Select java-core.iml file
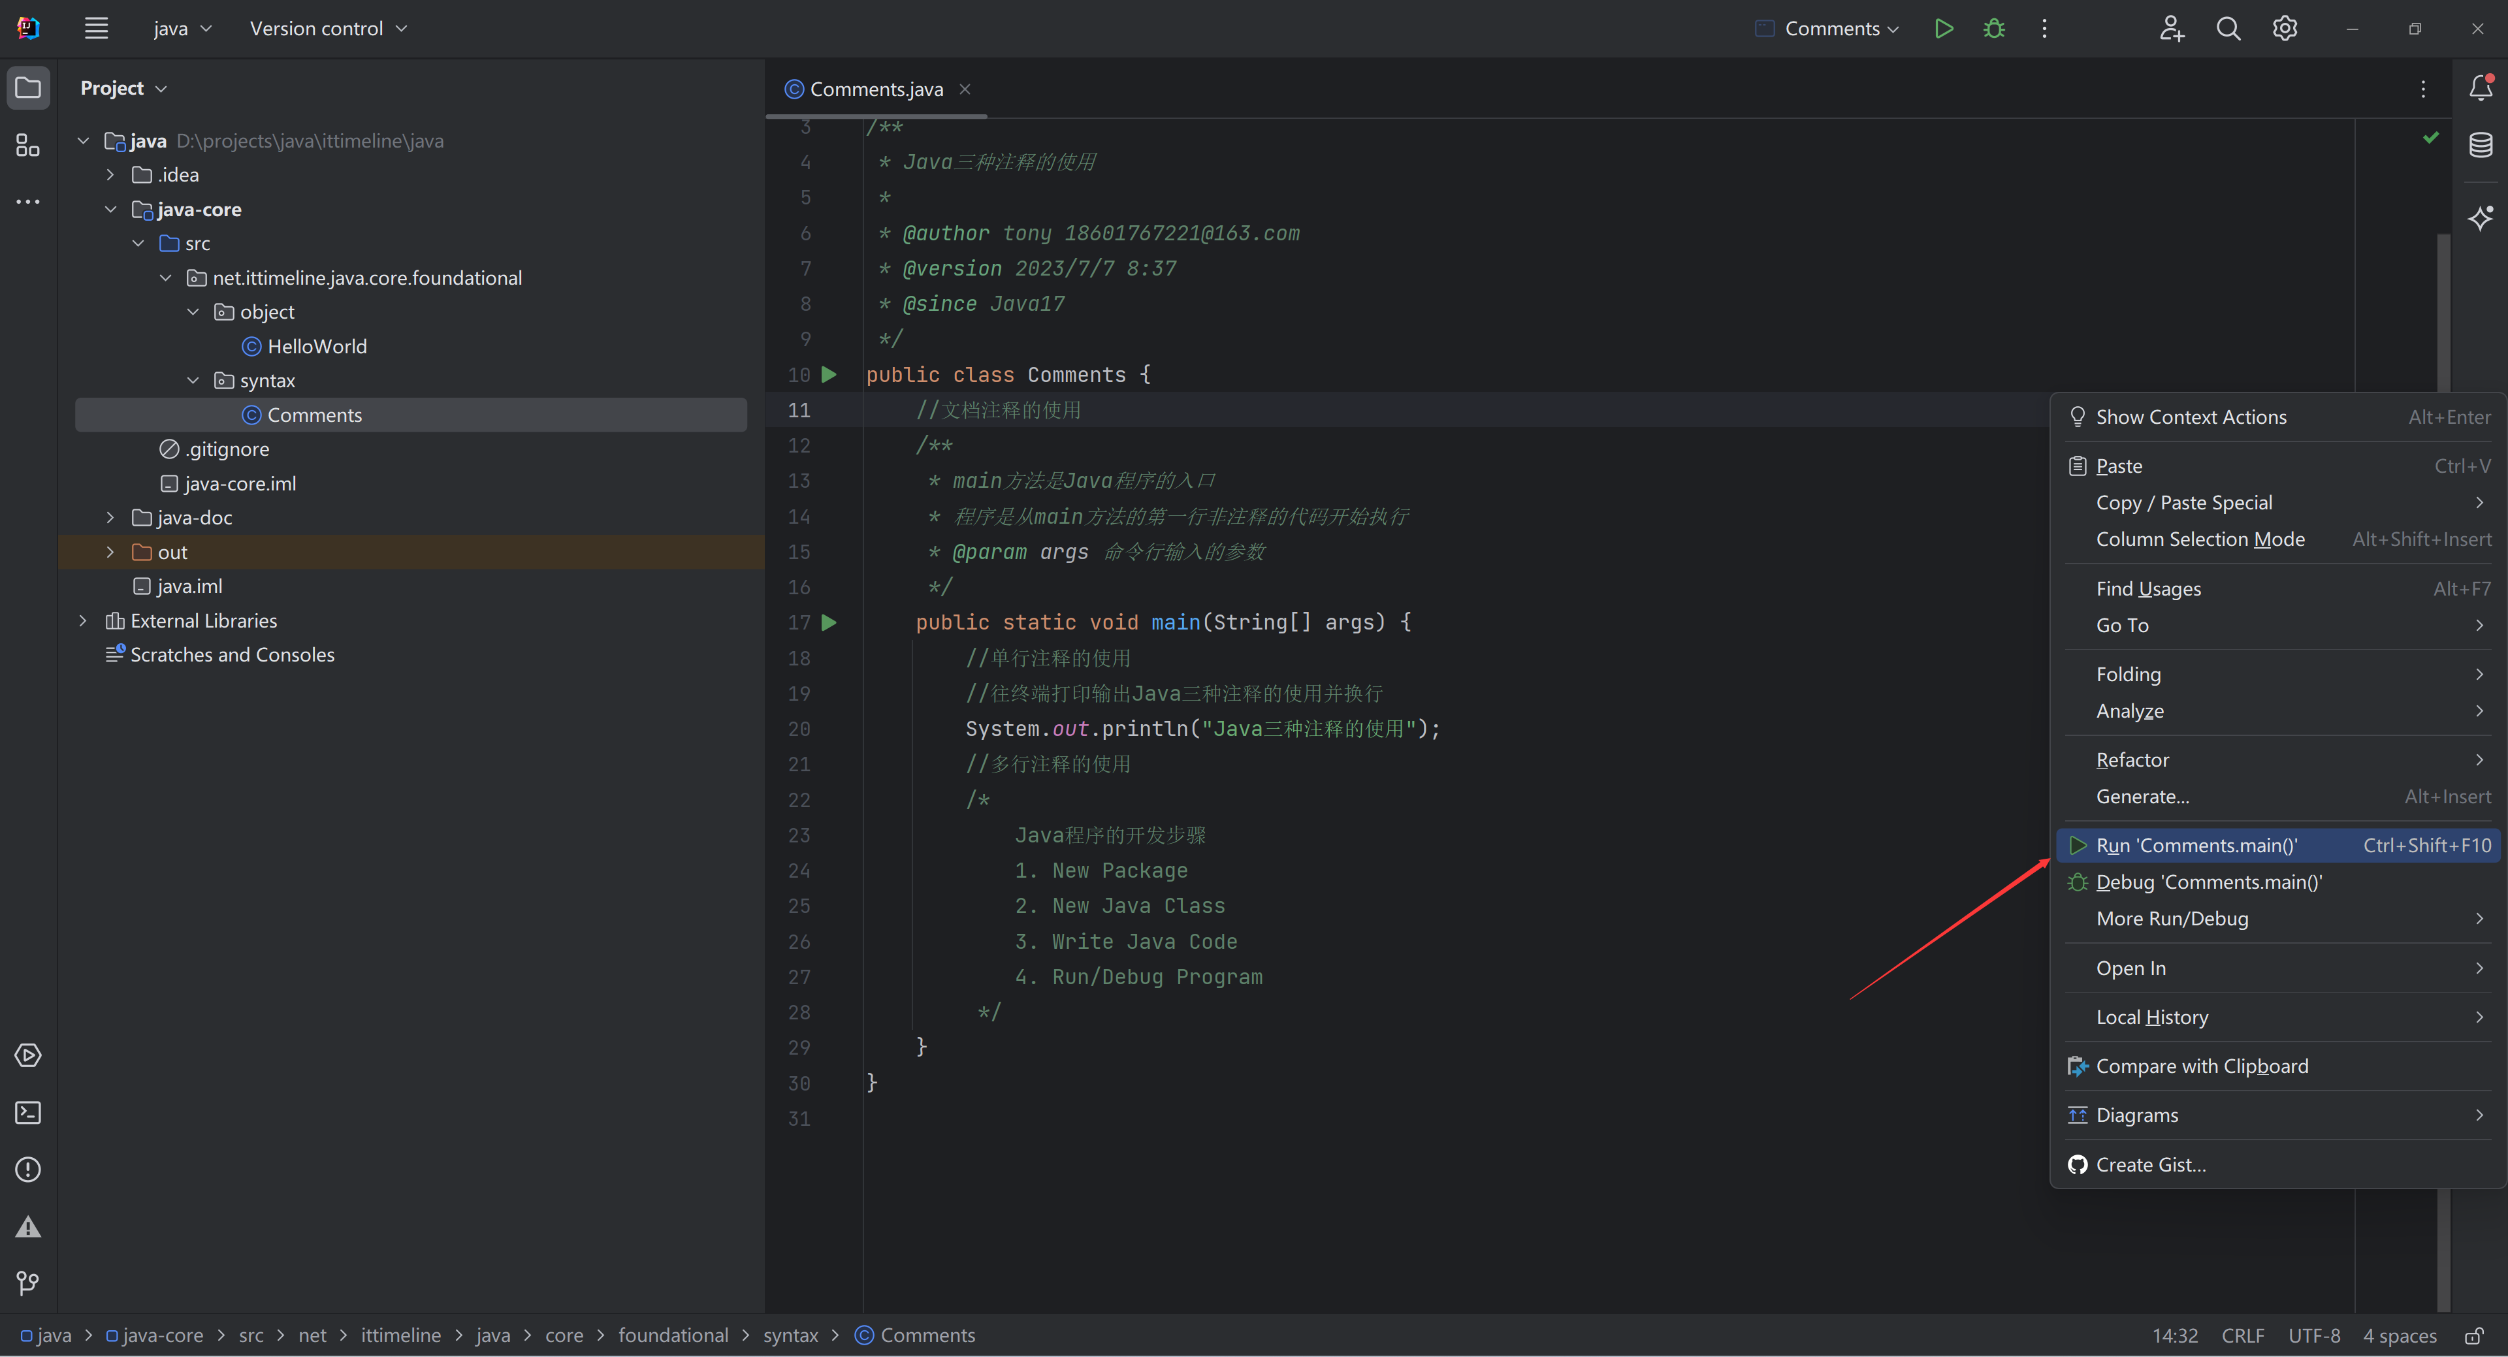 (228, 484)
